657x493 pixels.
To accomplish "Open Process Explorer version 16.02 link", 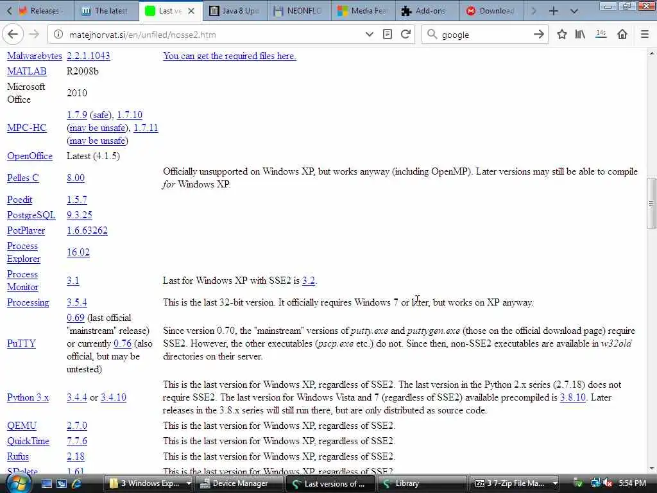I will point(78,252).
